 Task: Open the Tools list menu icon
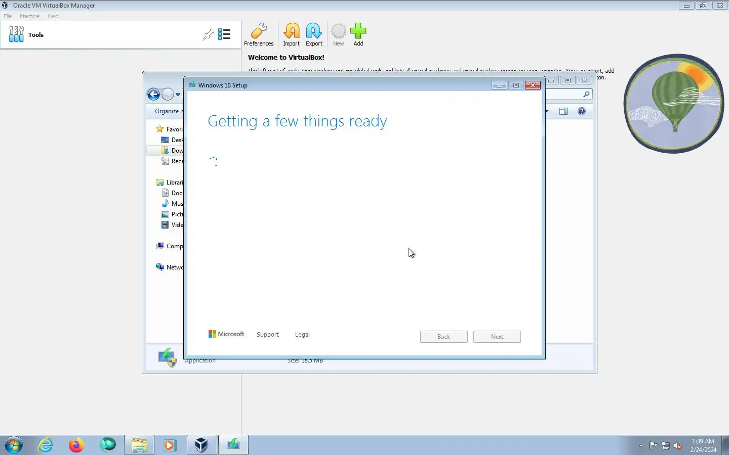224,34
